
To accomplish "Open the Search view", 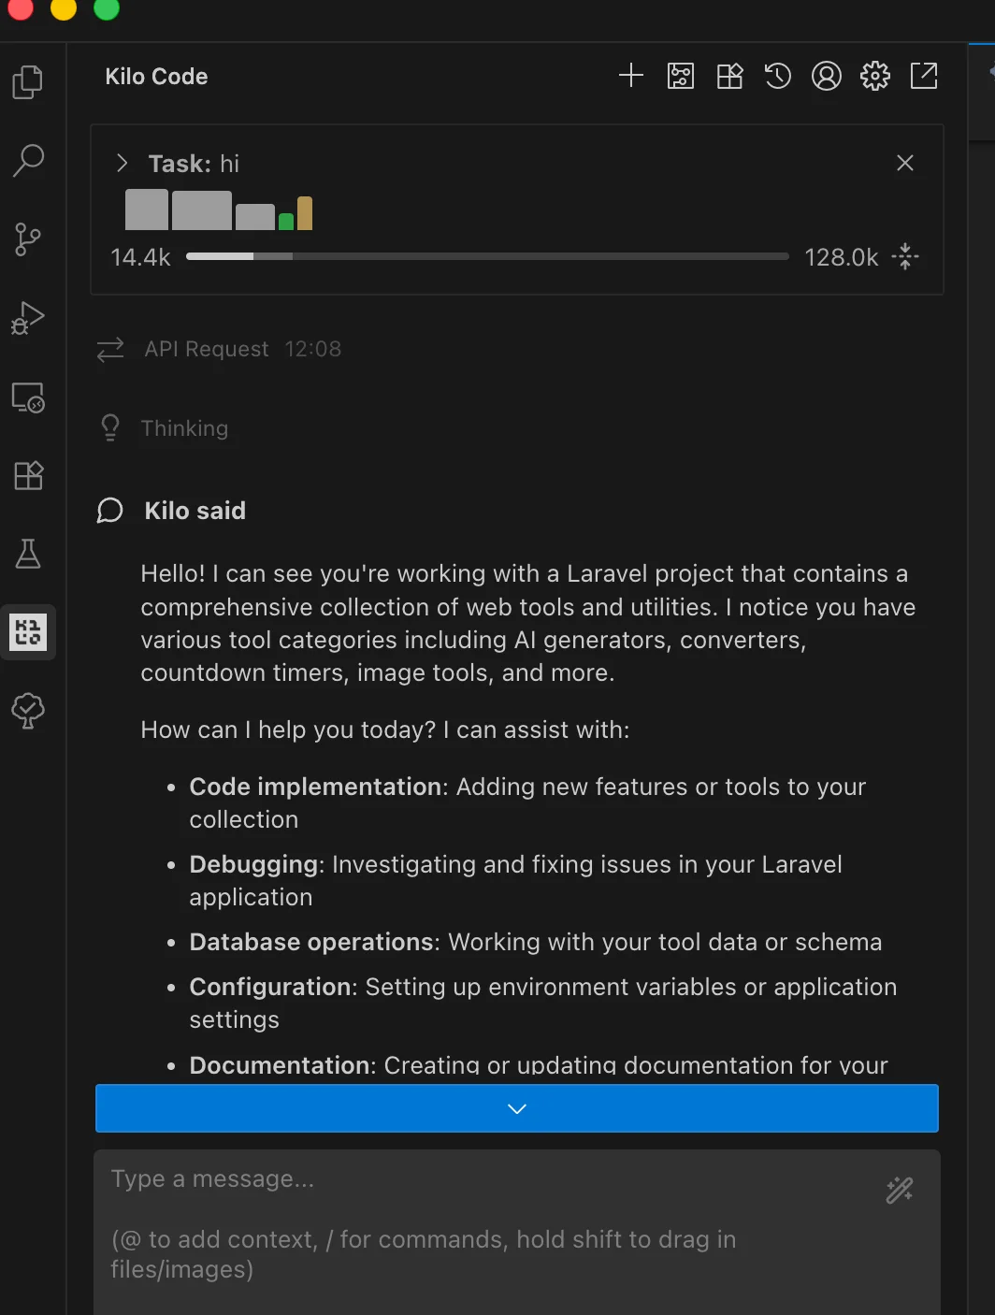I will coord(28,160).
